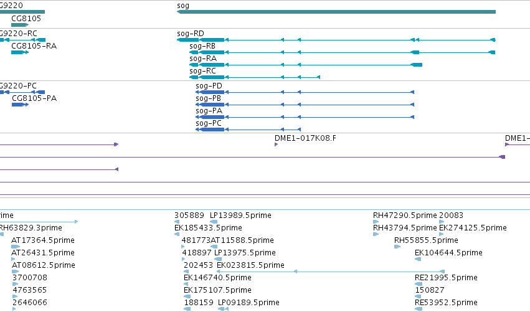Screen dimensions: 530x312
Task: Select EST AT08612.5prime
Action: tap(15, 272)
